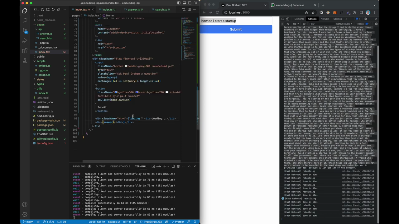
Task: Click the DevTools settings gear icon
Action: click(x=366, y=19)
